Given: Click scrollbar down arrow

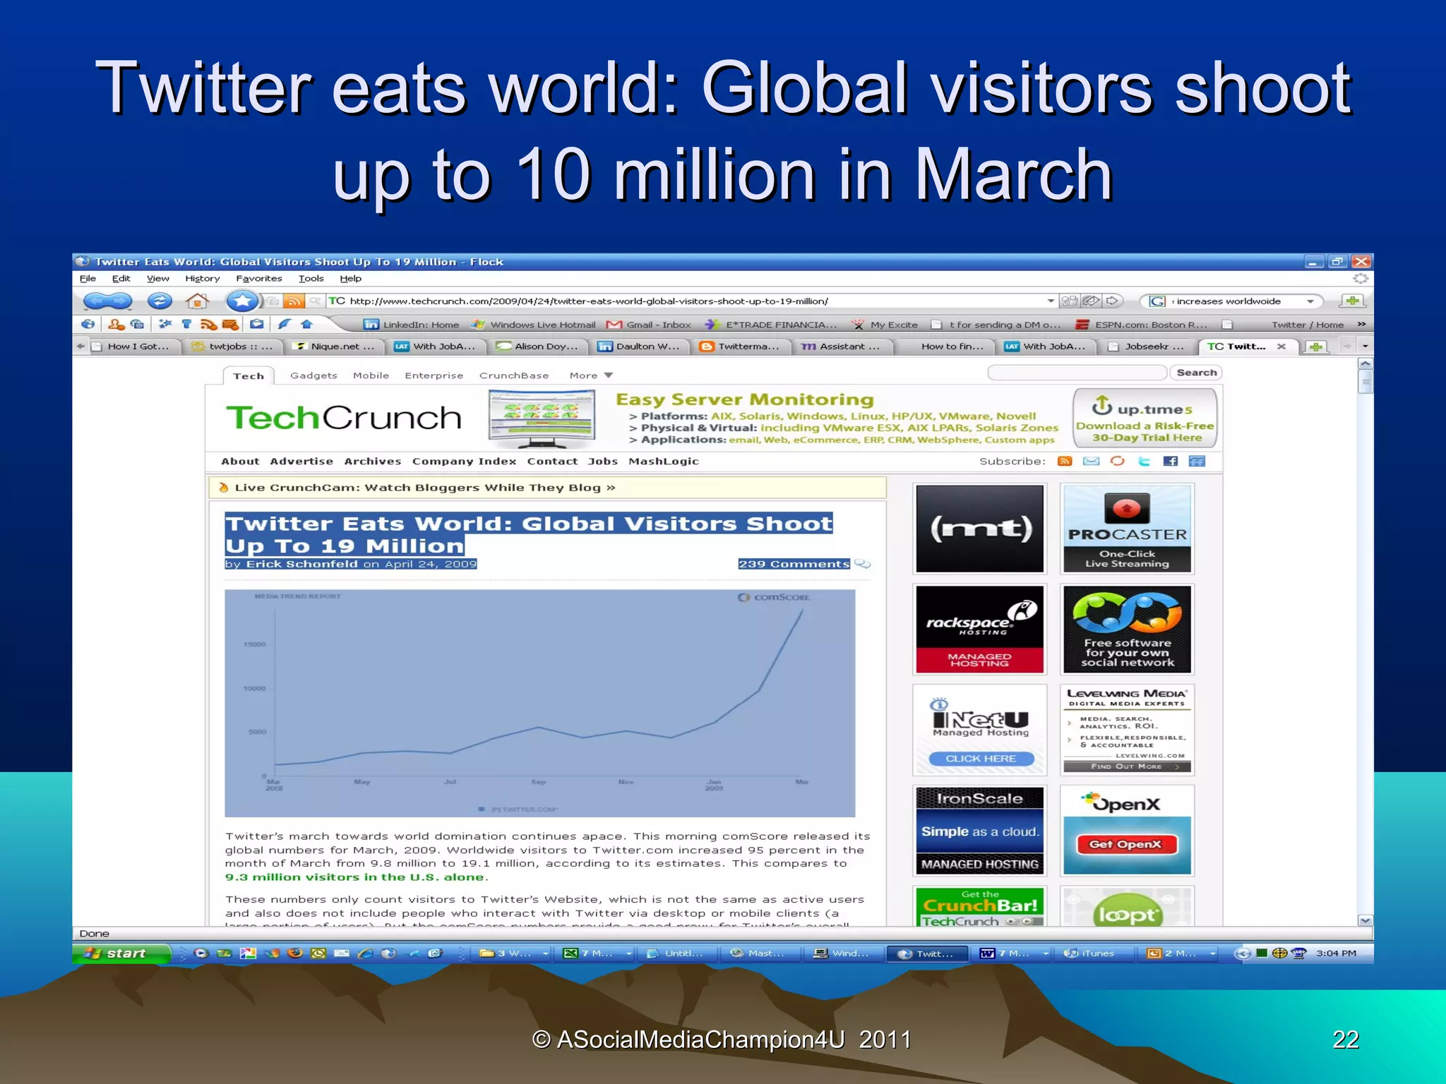Looking at the screenshot, I should click(1366, 920).
